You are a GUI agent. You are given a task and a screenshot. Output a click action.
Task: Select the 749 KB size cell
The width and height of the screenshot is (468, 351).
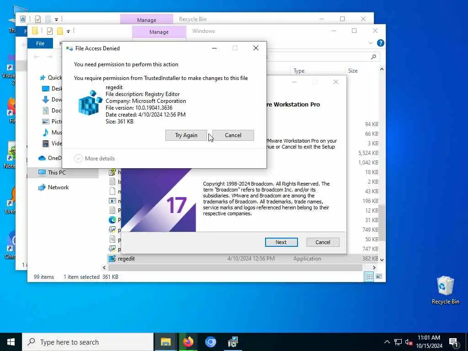click(370, 229)
